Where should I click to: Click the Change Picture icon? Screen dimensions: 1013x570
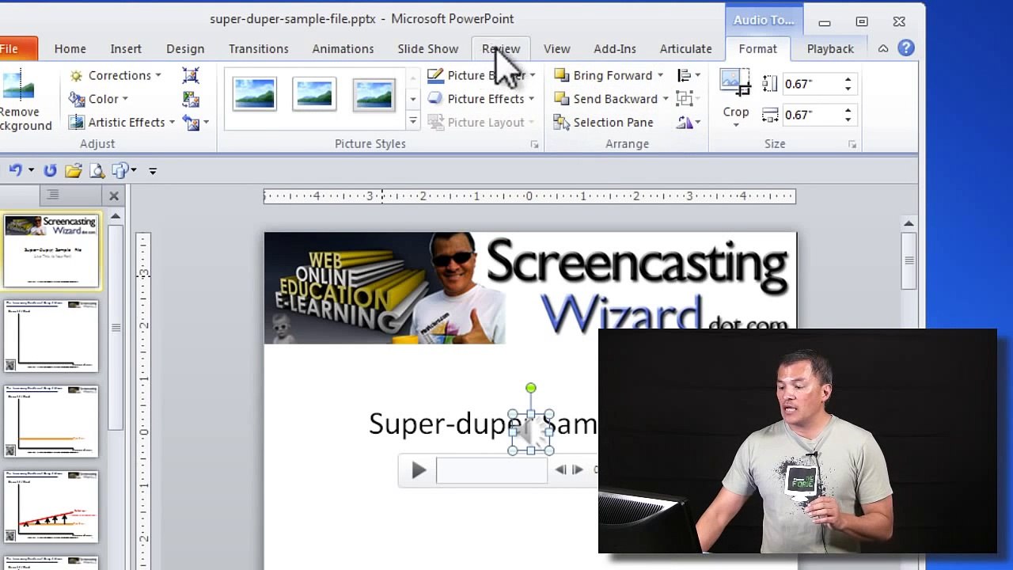(x=190, y=99)
